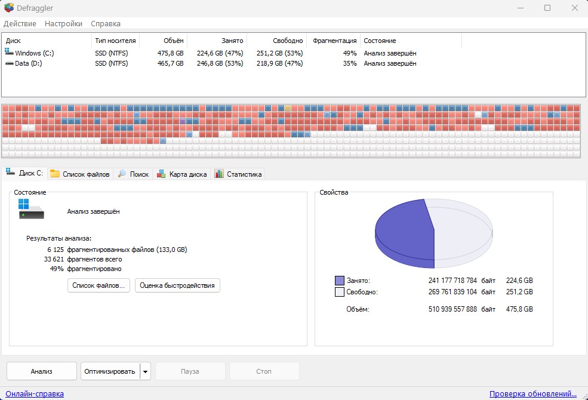This screenshot has height=400, width=588.
Task: Expand the Оптимизировать dropdown arrow
Action: click(145, 371)
